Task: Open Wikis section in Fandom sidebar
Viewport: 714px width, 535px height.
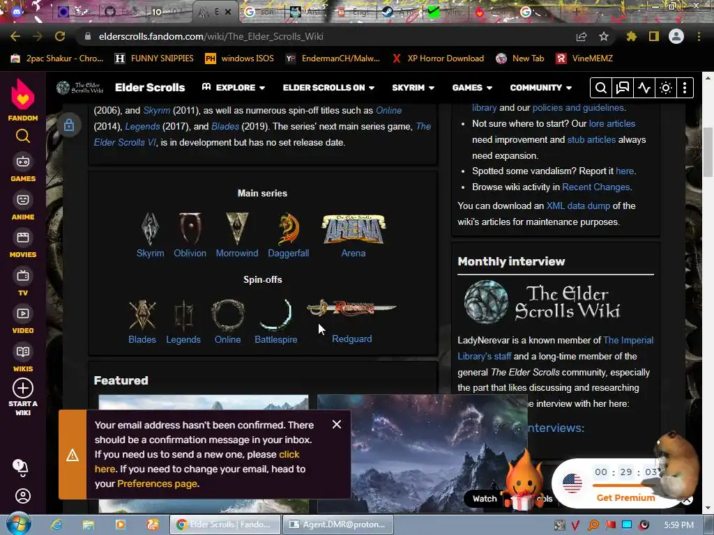Action: point(23,358)
